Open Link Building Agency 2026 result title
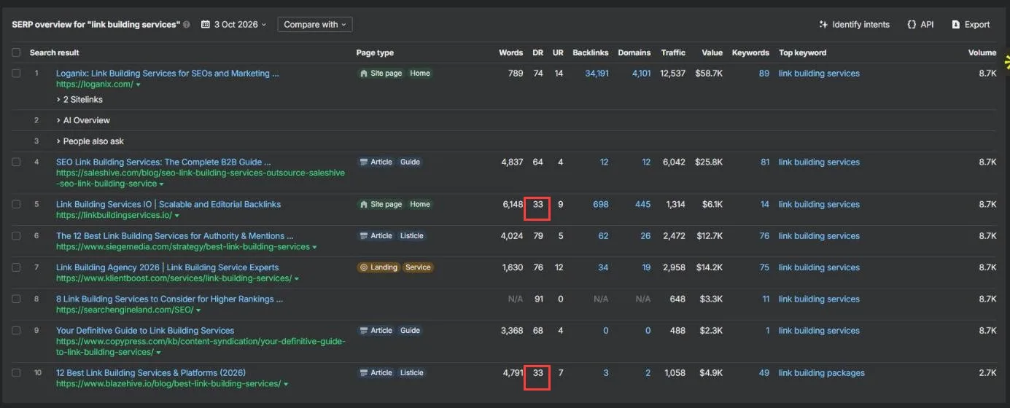Screen dimensions: 1010x408 (168, 267)
